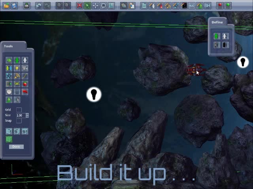
Task: Click the Size value stepper arrows
Action: 27,115
